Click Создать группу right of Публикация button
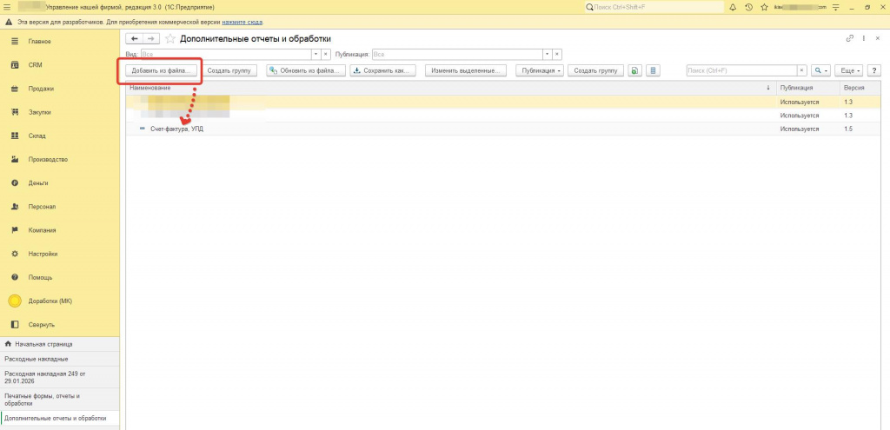890x430 pixels. click(x=595, y=71)
